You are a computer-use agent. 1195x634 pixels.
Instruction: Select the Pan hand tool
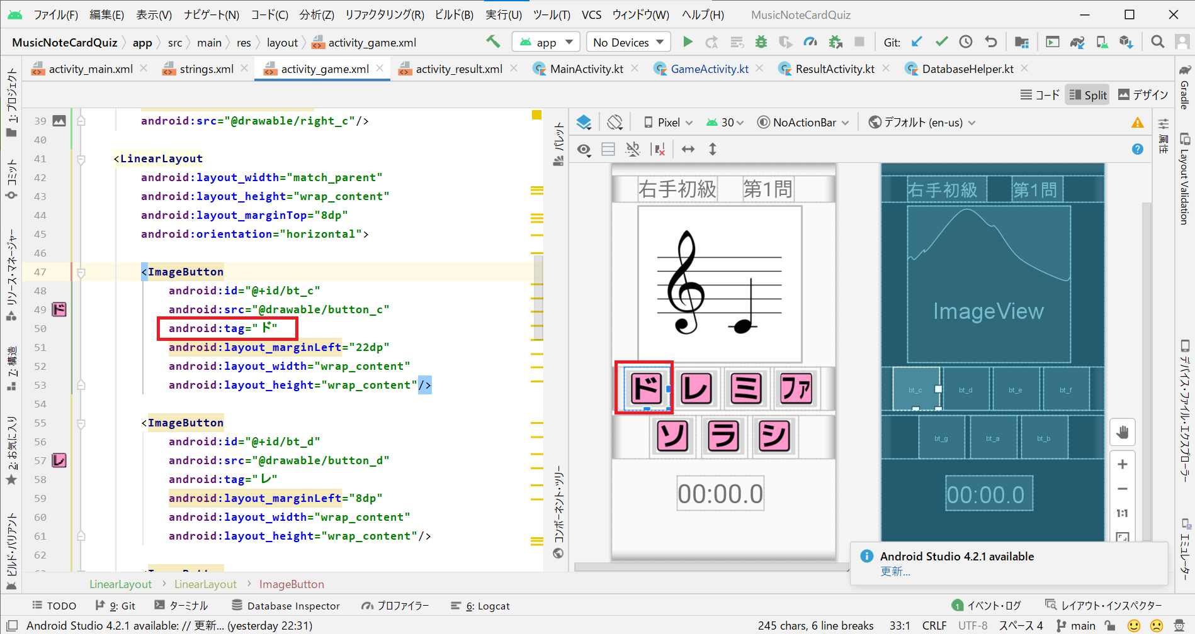1122,432
